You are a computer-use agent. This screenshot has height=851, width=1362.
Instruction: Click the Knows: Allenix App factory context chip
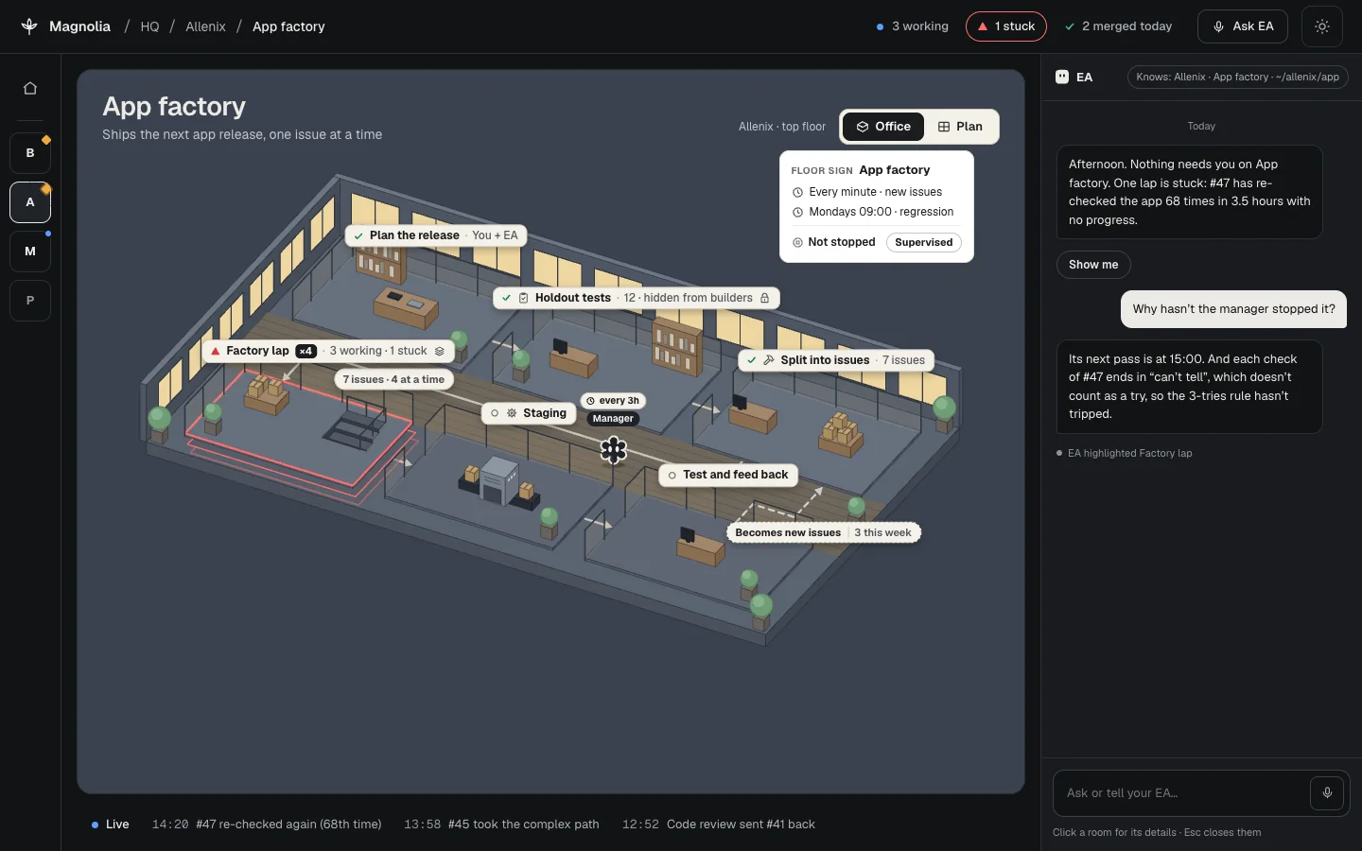(x=1238, y=77)
